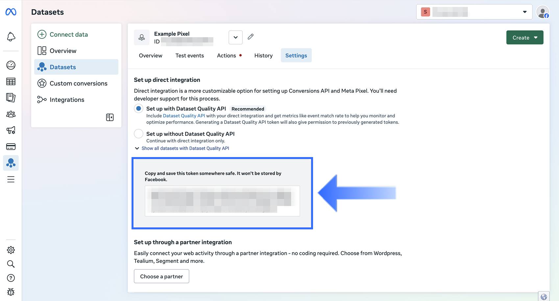This screenshot has height=301, width=559.
Task: Click the Set up direct integration heading
Action: 167,80
